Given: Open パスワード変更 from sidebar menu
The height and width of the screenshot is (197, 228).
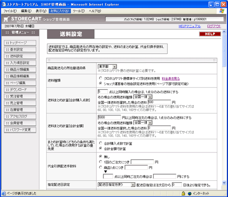Looking at the screenshot, I should (20, 130).
